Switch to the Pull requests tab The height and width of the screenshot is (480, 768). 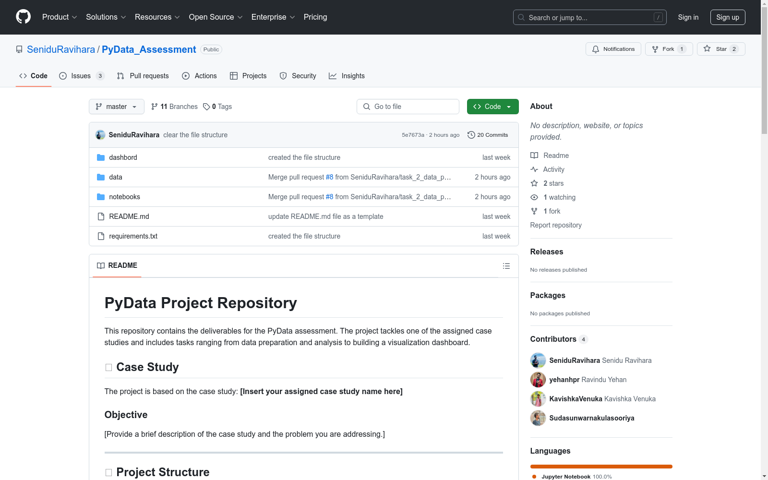[x=143, y=76]
